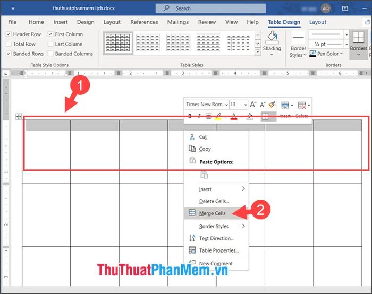Check the Last Column checkbox

[x=50, y=44]
